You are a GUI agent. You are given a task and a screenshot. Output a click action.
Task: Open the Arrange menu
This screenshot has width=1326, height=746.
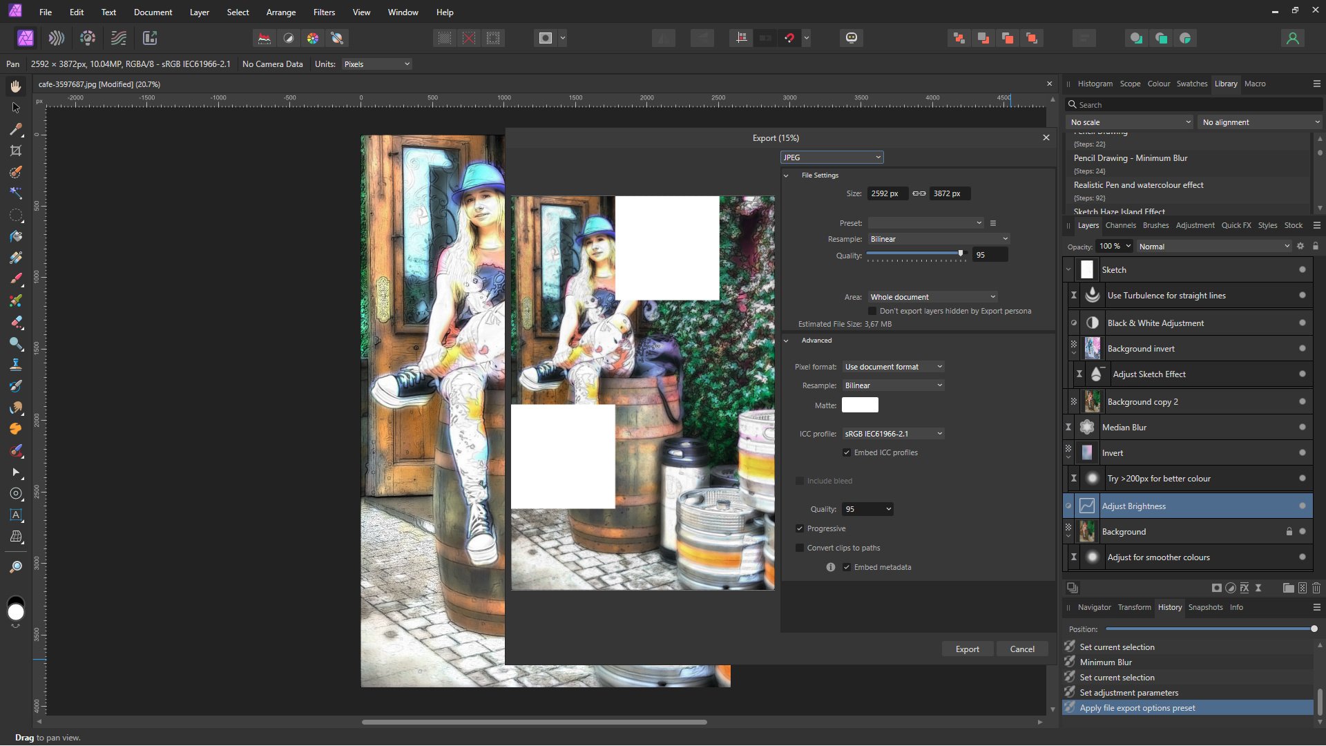point(280,12)
